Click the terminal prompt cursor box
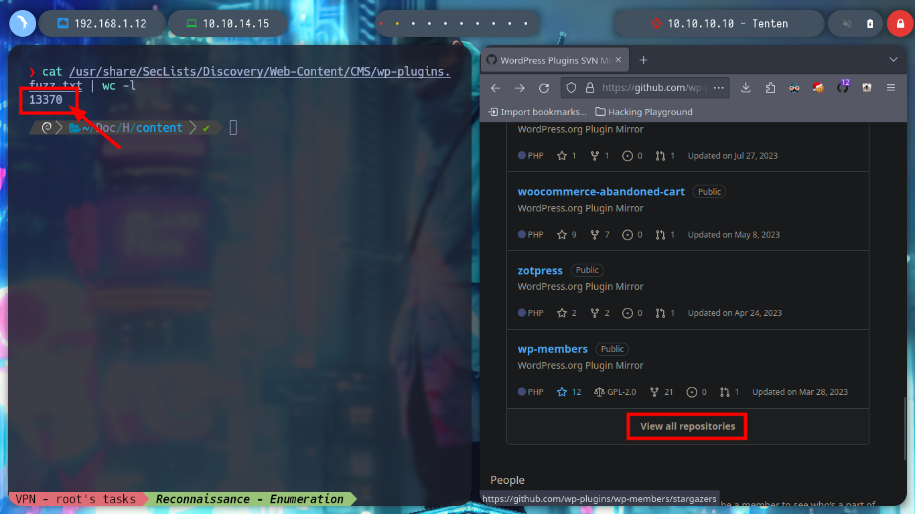This screenshot has width=915, height=514. point(233,127)
